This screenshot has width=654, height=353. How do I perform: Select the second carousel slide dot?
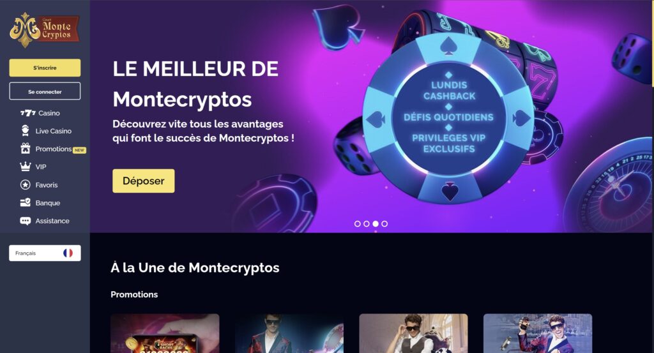tap(366, 224)
